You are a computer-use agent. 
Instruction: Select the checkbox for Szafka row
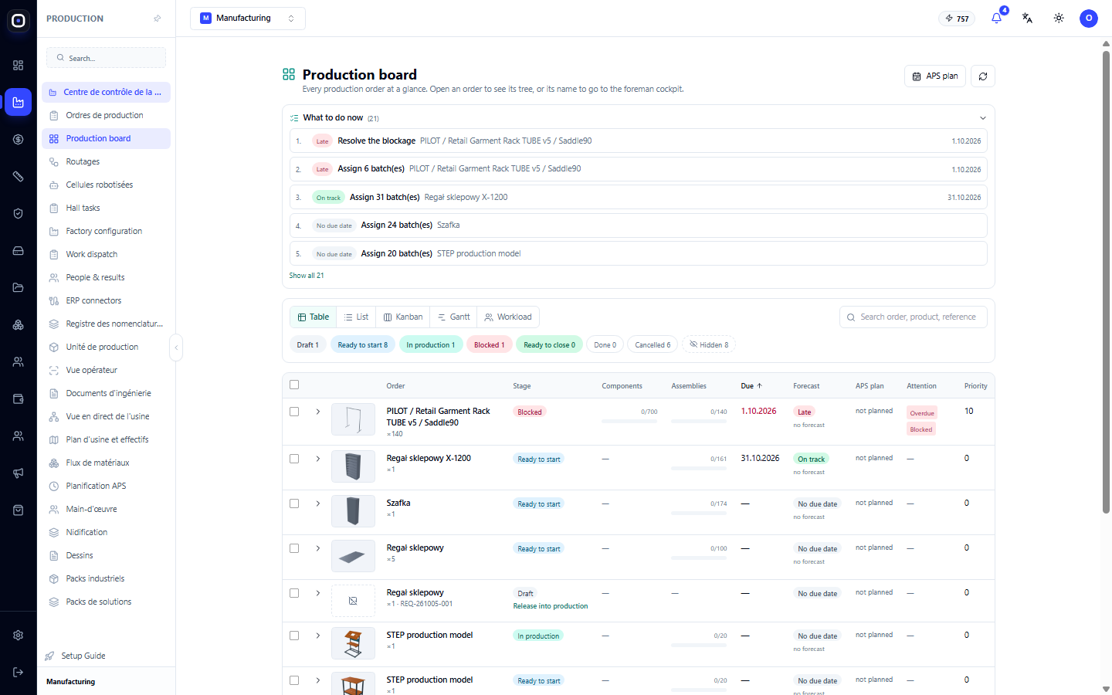pyautogui.click(x=294, y=503)
